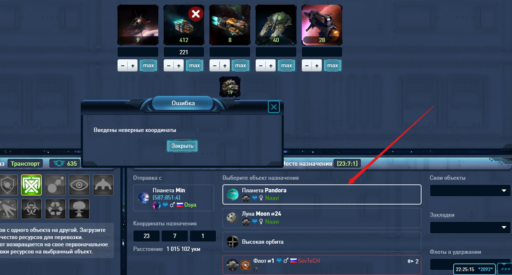Select the Флот ⌀1 SevTeCH fleet entry
512x275 pixels.
pos(322,265)
